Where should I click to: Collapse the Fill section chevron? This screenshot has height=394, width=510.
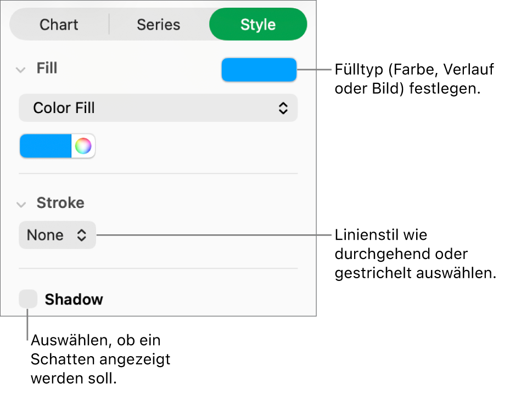coord(21,70)
